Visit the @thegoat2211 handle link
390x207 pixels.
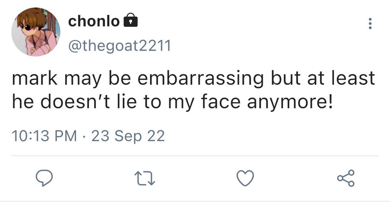[119, 46]
